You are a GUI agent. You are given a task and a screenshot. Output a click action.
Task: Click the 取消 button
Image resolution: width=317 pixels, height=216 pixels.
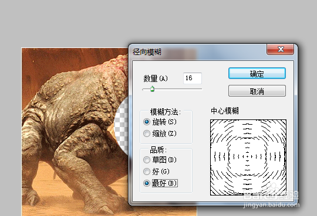pos(257,91)
